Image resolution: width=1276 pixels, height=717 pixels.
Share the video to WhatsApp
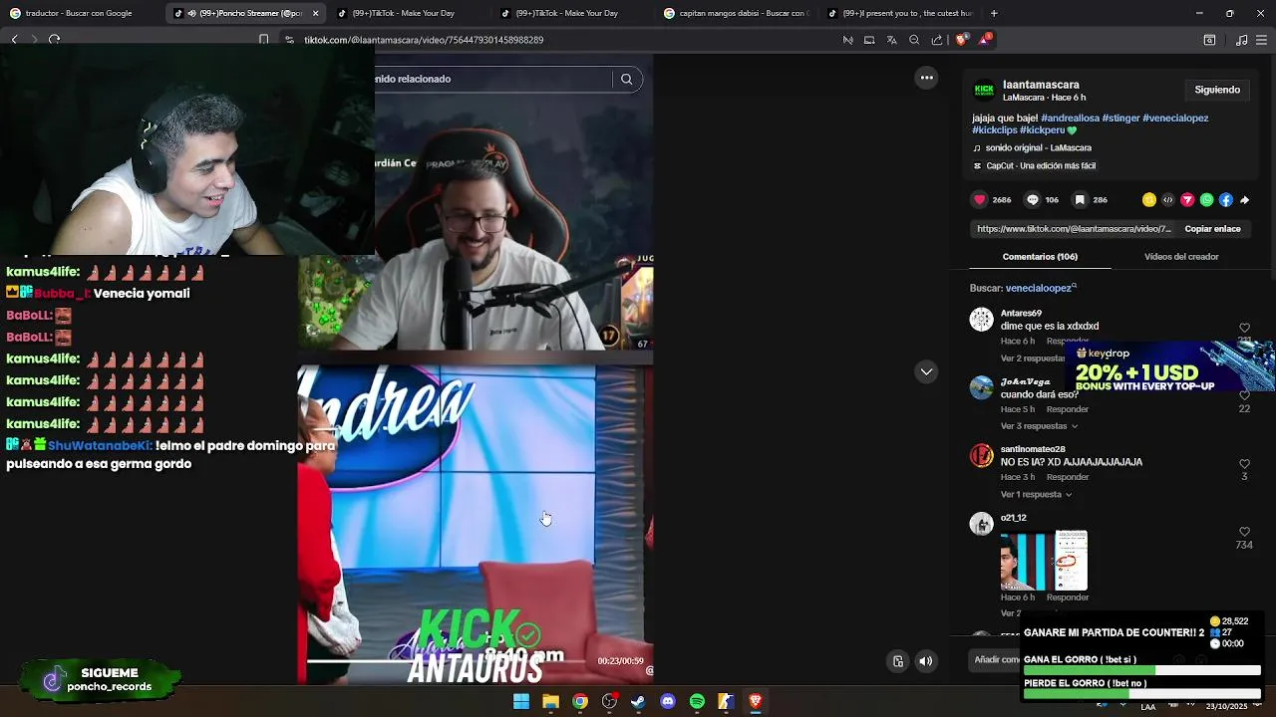click(1207, 200)
